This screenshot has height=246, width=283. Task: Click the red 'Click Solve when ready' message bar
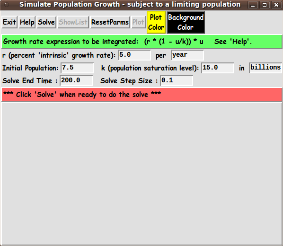point(141,95)
